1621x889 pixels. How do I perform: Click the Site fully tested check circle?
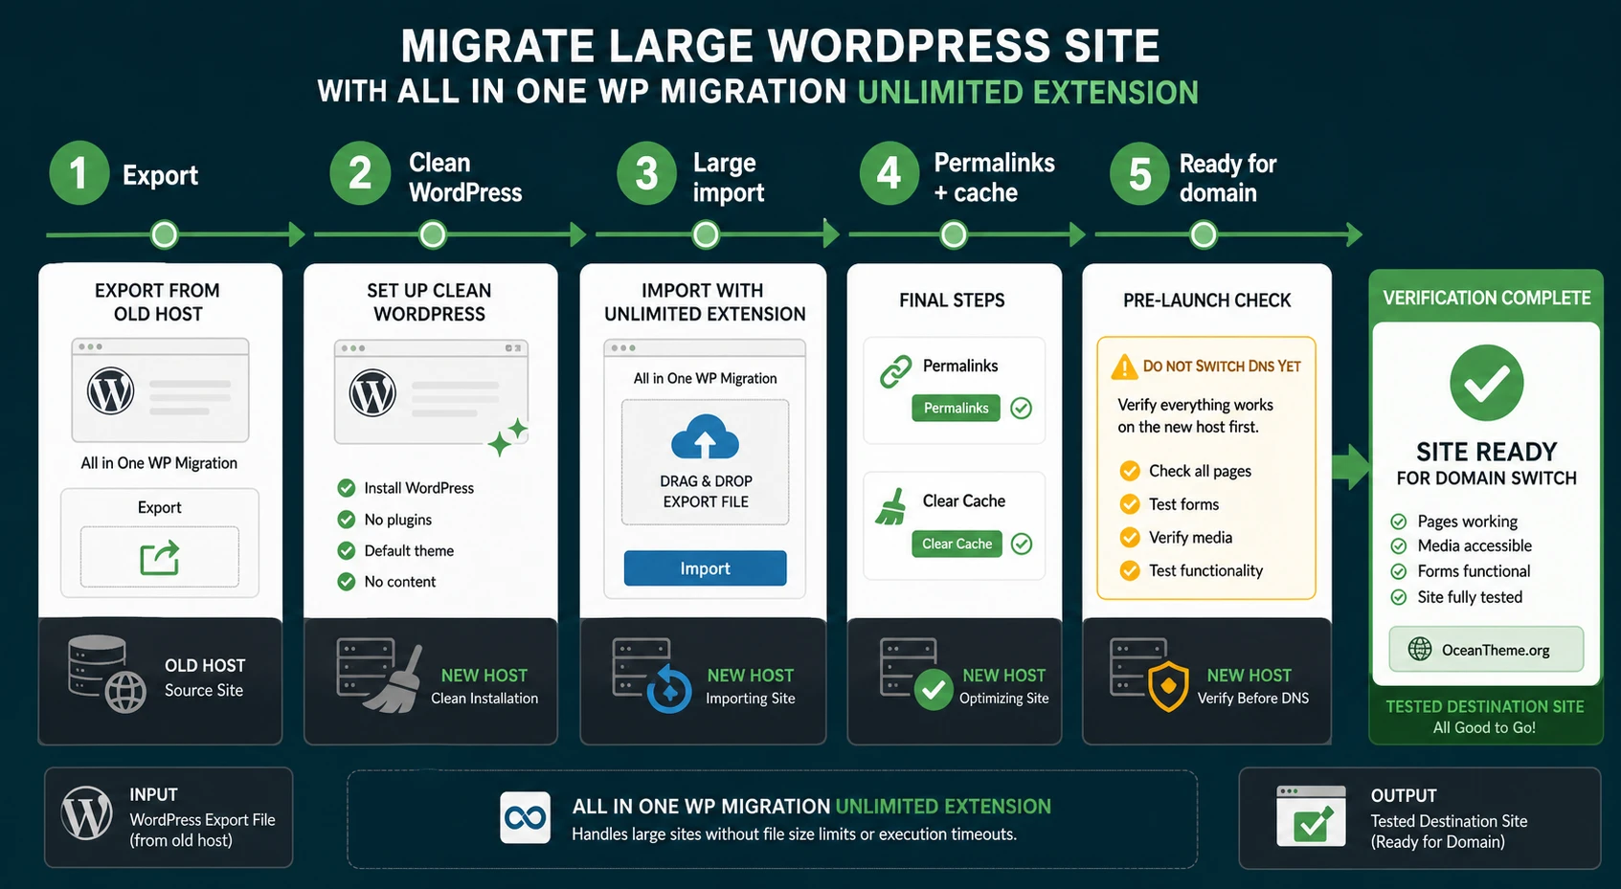coord(1399,597)
